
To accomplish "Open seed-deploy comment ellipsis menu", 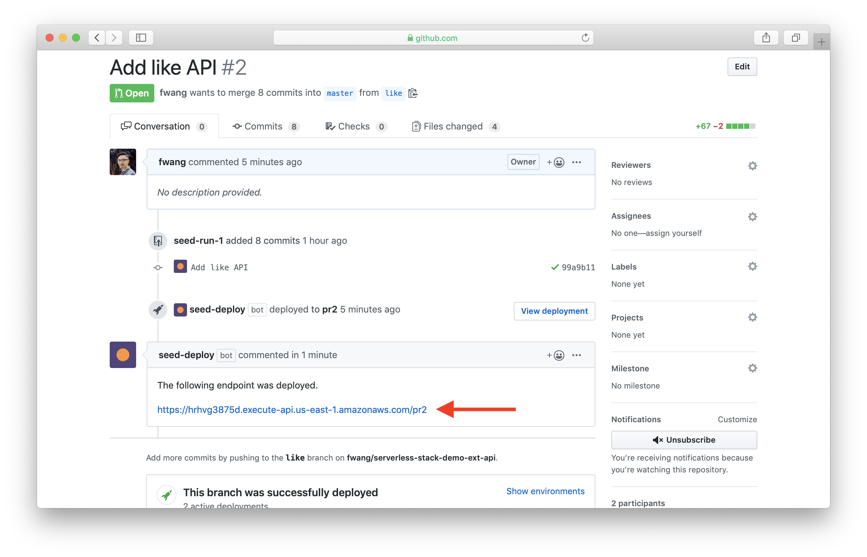I will 577,355.
